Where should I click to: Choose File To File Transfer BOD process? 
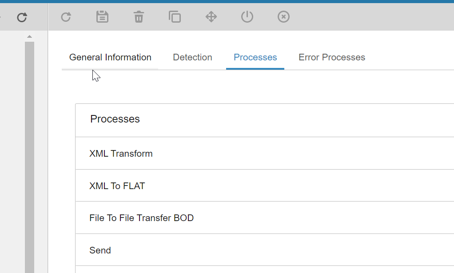[x=141, y=218]
